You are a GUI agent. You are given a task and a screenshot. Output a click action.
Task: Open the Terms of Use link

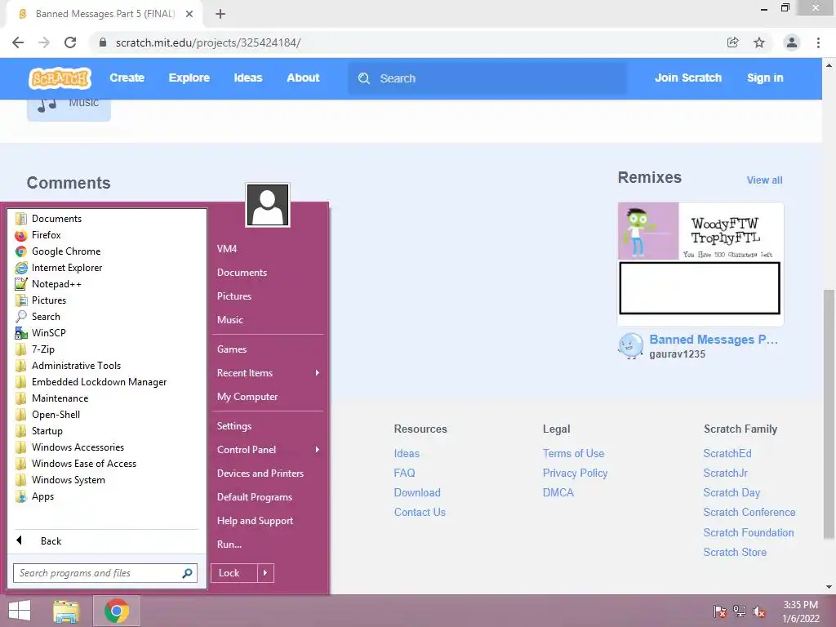pos(574,453)
